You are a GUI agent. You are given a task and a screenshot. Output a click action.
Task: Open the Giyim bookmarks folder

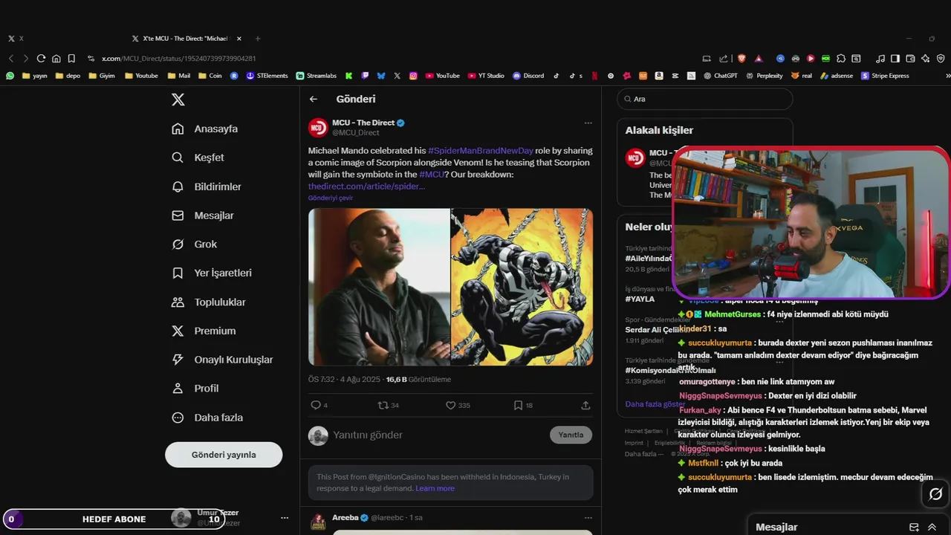[101, 76]
